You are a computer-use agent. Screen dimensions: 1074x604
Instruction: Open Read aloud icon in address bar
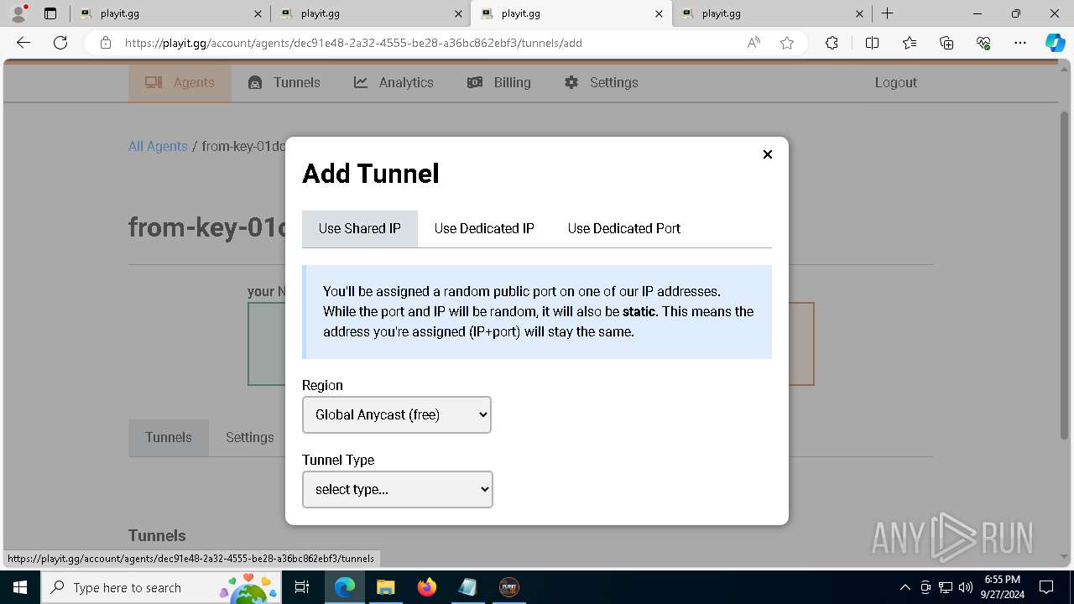(x=753, y=43)
